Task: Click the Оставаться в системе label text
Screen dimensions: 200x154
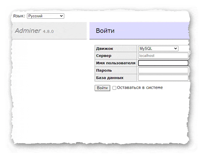Action: [140, 88]
